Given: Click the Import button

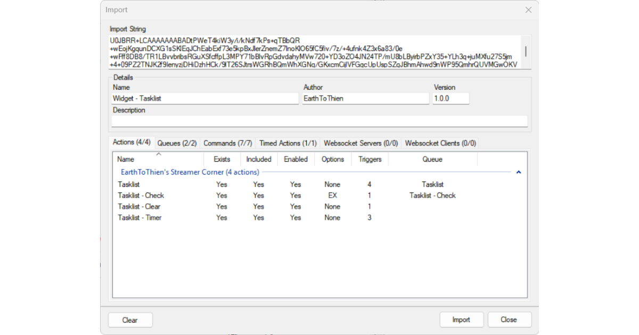Looking at the screenshot, I should coord(461,320).
